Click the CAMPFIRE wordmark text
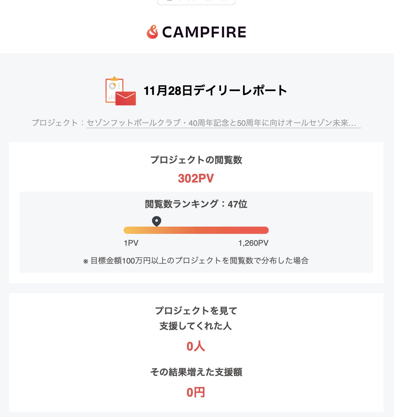395x417 pixels. (204, 32)
